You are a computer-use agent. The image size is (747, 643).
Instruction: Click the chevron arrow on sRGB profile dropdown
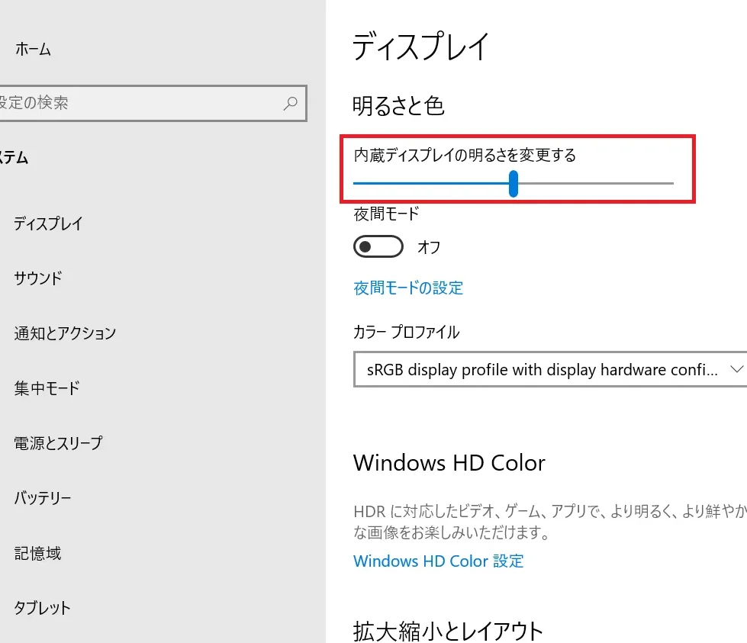tap(736, 370)
